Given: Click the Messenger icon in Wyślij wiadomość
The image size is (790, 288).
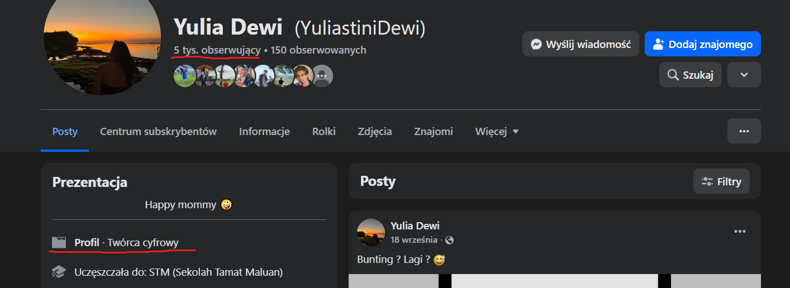Looking at the screenshot, I should click(x=536, y=44).
